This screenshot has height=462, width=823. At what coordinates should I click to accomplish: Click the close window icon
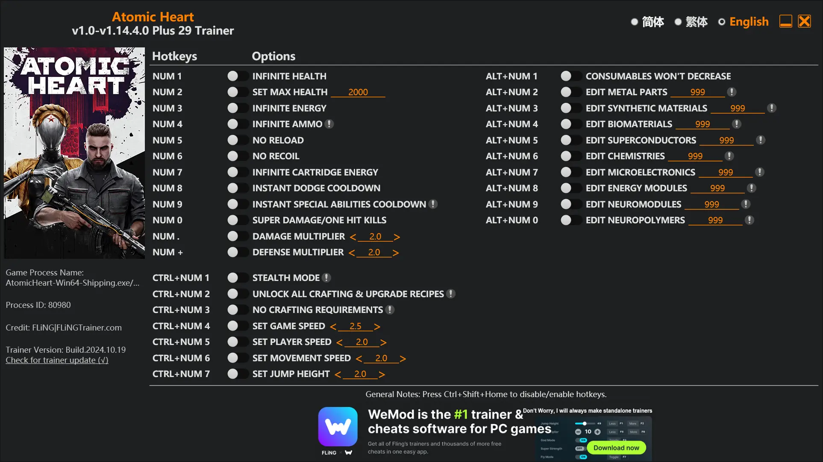(804, 21)
